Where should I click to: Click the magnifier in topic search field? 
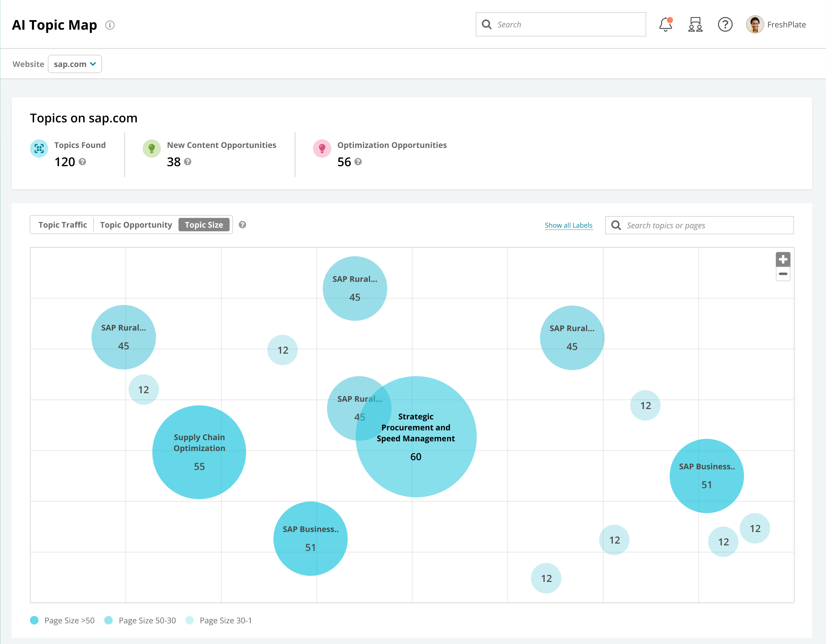[x=616, y=226]
